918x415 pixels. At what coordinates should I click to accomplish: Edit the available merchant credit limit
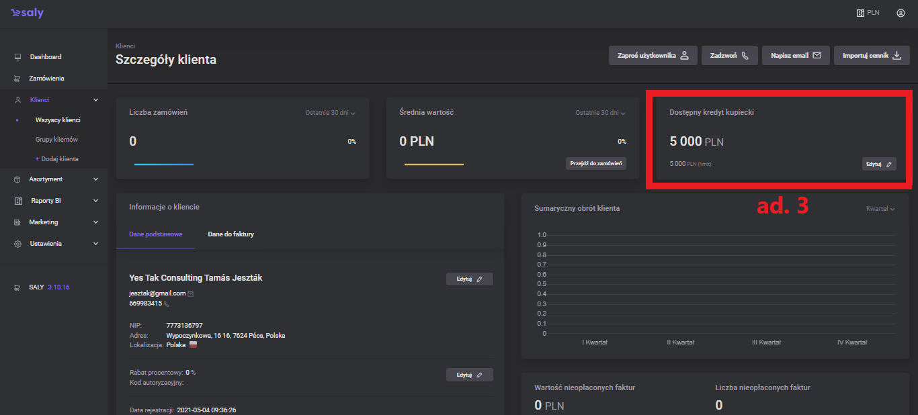point(878,164)
